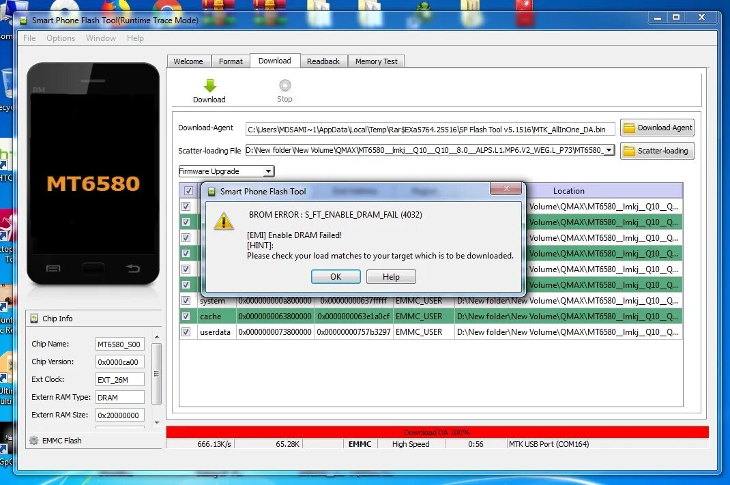Screen dimensions: 730x485
Task: Click the 0:56 elapsed time status
Action: tap(476, 444)
